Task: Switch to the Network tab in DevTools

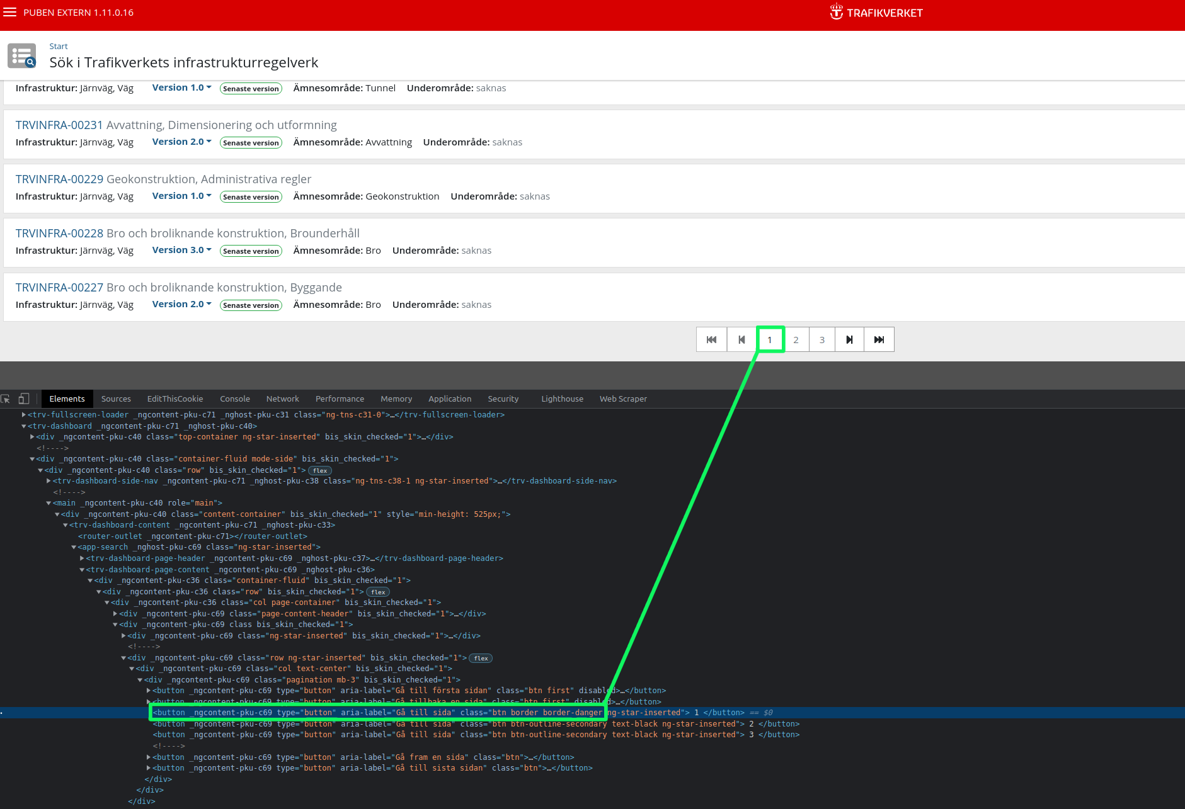Action: click(x=282, y=399)
